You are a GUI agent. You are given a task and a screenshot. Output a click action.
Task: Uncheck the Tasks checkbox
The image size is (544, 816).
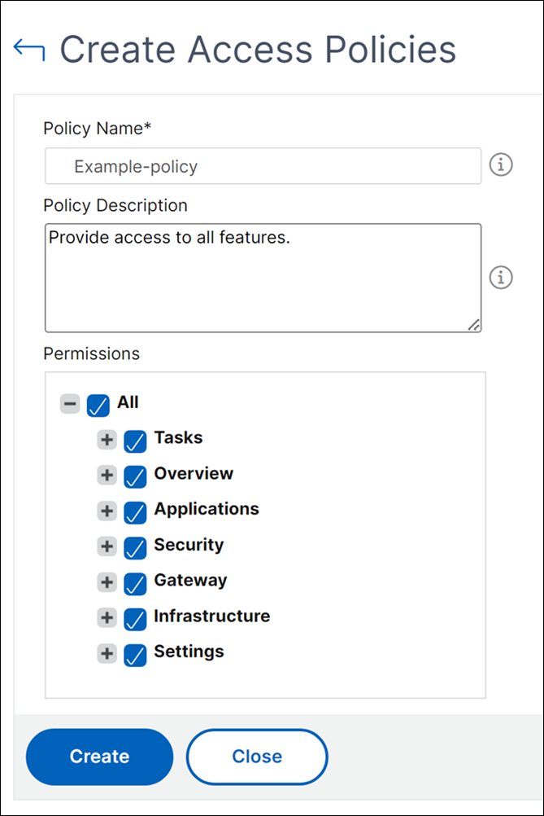tap(135, 441)
